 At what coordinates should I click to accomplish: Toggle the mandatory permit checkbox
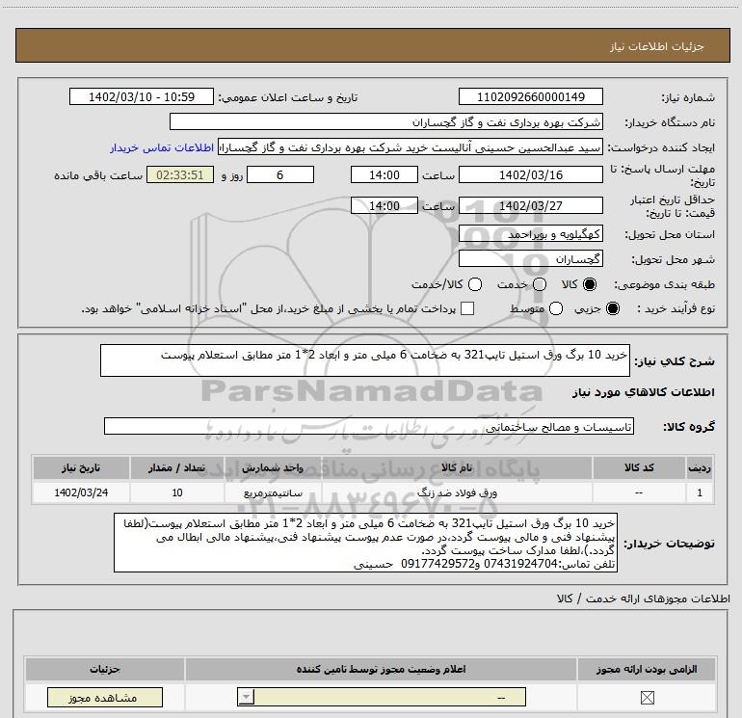[647, 697]
